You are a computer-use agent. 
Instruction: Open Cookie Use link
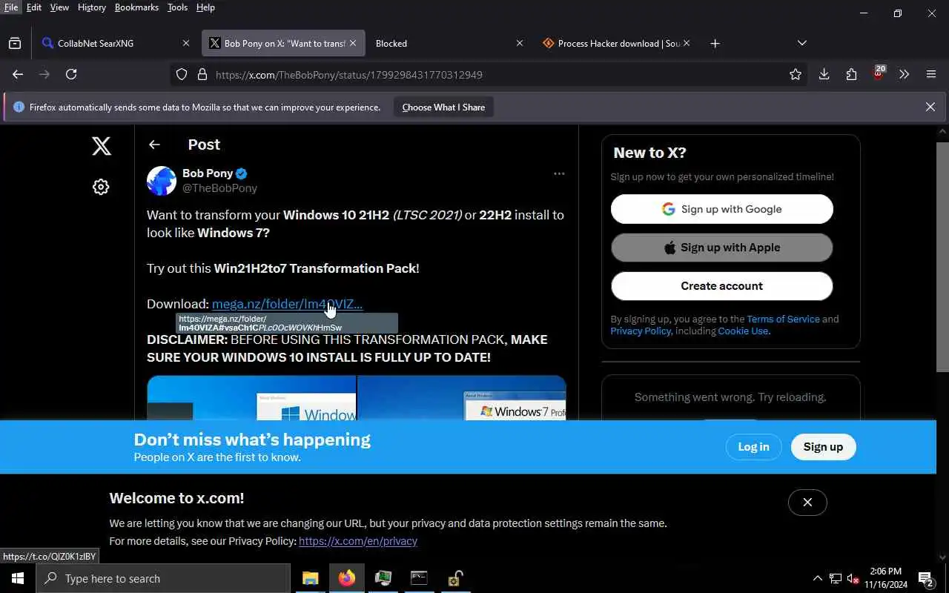pyautogui.click(x=743, y=331)
